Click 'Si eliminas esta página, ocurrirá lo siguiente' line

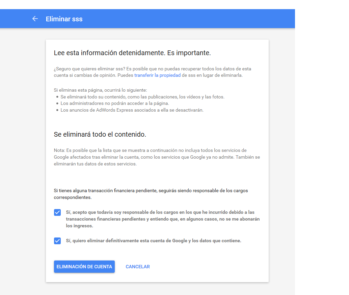100,90
